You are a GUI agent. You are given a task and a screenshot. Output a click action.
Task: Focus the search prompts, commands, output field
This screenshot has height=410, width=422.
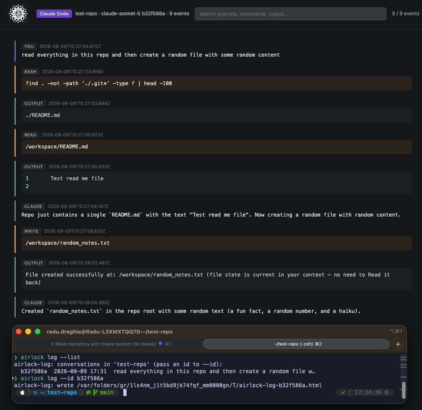290,14
